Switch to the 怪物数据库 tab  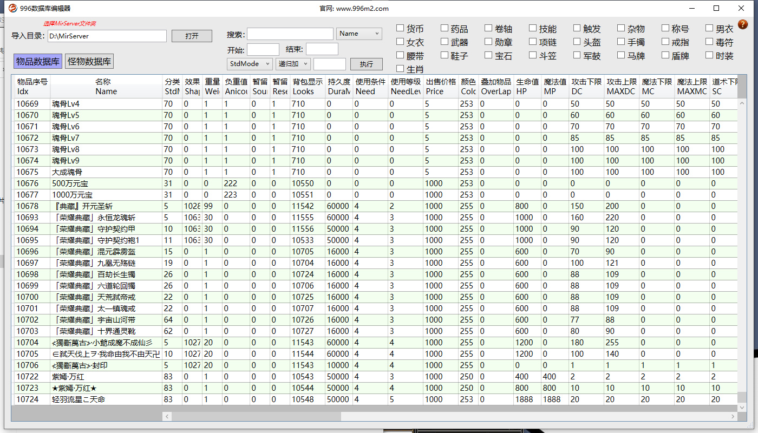coord(89,61)
